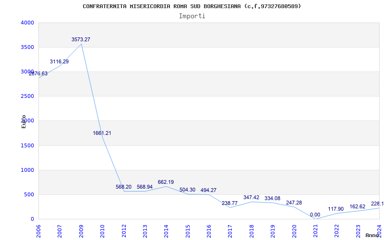
Task: Click the 2023 x-axis year label
Action: click(x=358, y=231)
